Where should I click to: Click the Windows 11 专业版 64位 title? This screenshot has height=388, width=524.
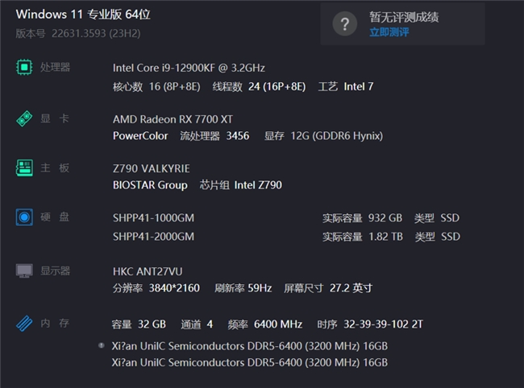point(83,14)
